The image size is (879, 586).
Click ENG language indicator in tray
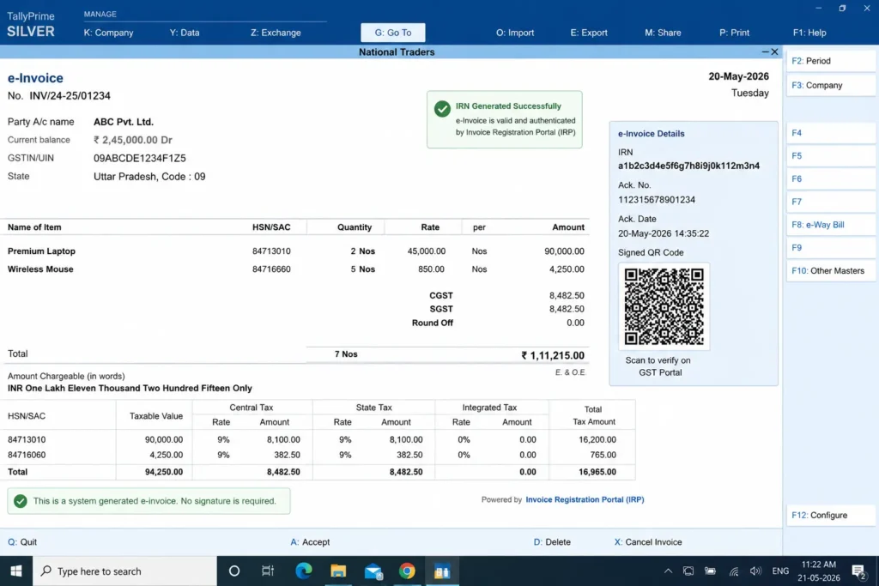[x=780, y=571]
